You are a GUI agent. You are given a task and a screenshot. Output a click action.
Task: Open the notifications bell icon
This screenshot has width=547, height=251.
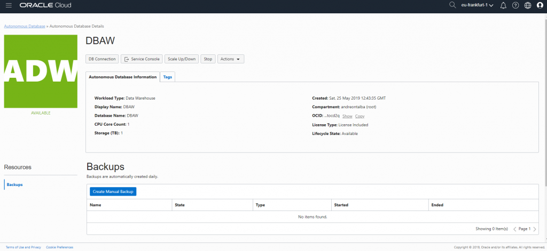pyautogui.click(x=503, y=5)
